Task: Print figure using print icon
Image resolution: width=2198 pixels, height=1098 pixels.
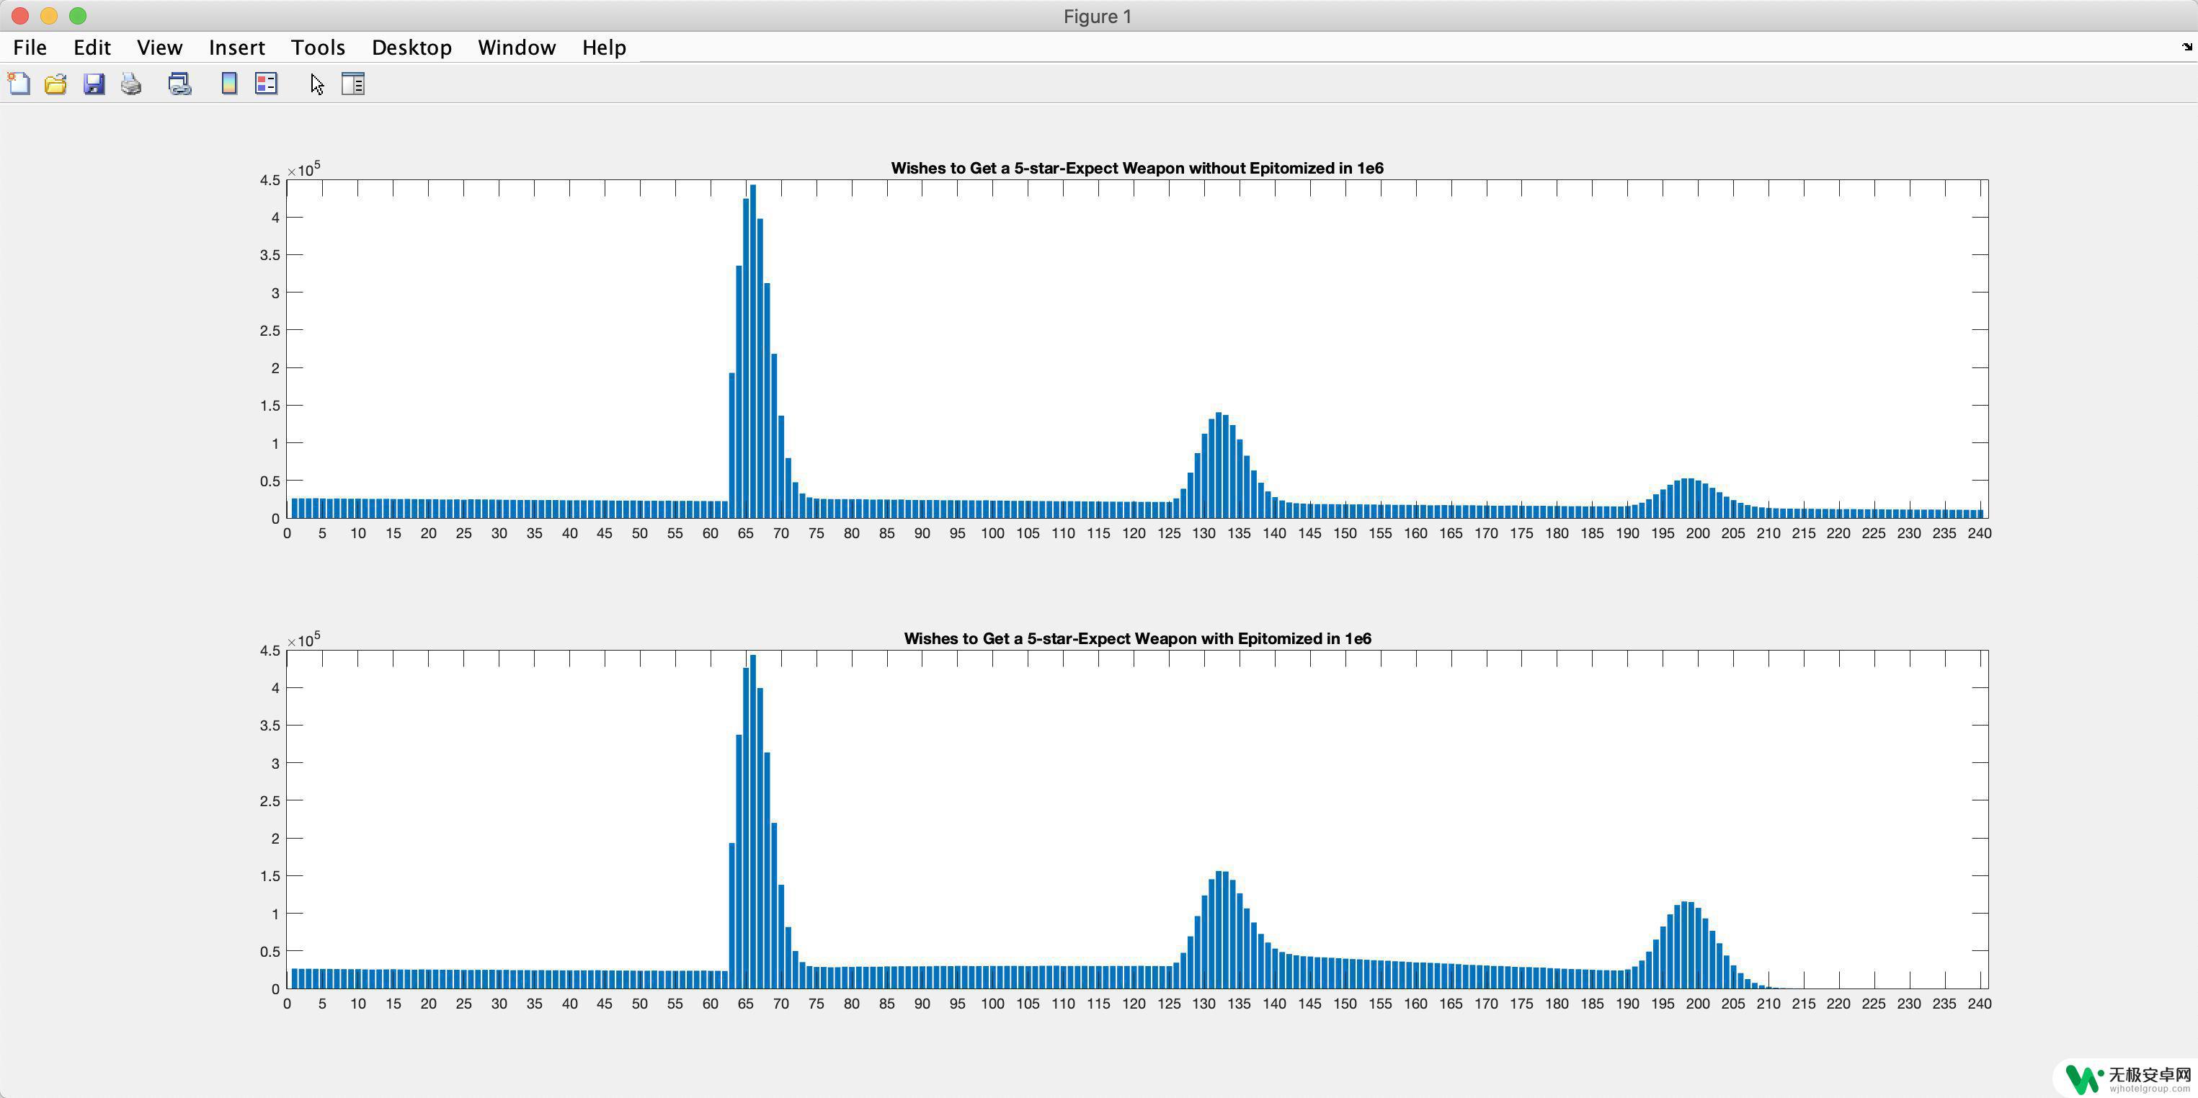Action: pyautogui.click(x=132, y=84)
